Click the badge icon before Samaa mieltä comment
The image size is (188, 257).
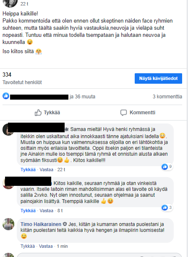pyautogui.click(x=67, y=129)
